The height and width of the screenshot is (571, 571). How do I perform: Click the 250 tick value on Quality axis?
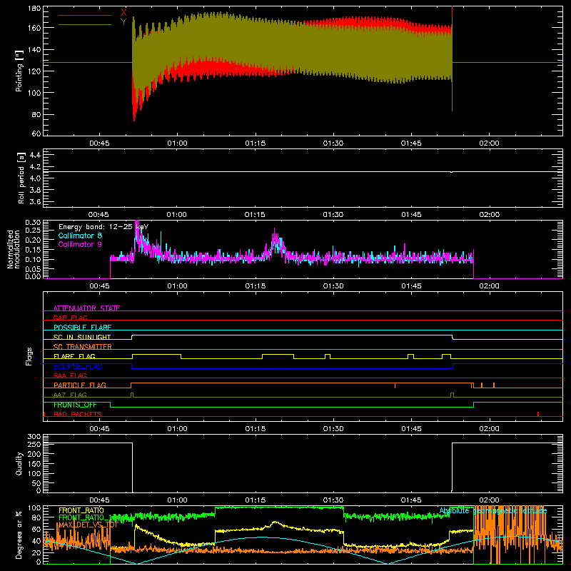[x=34, y=444]
